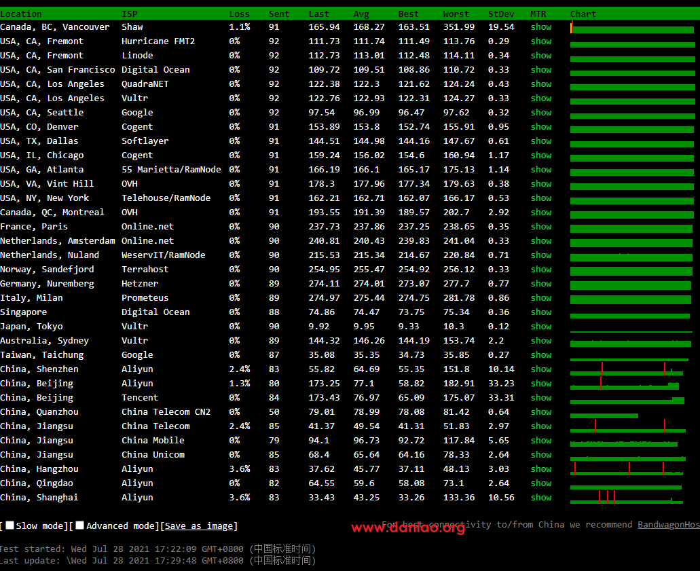
Task: Show MTR for Shanghai Aliyun row
Action: 541,498
